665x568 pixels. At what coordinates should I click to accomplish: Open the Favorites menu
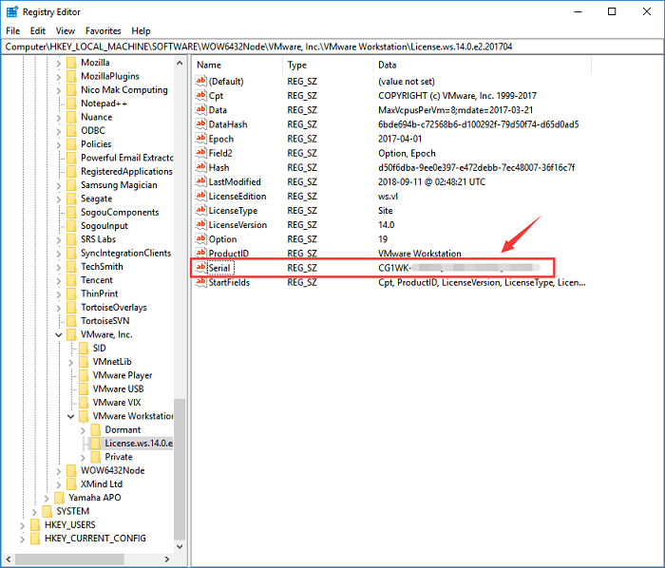coord(103,31)
